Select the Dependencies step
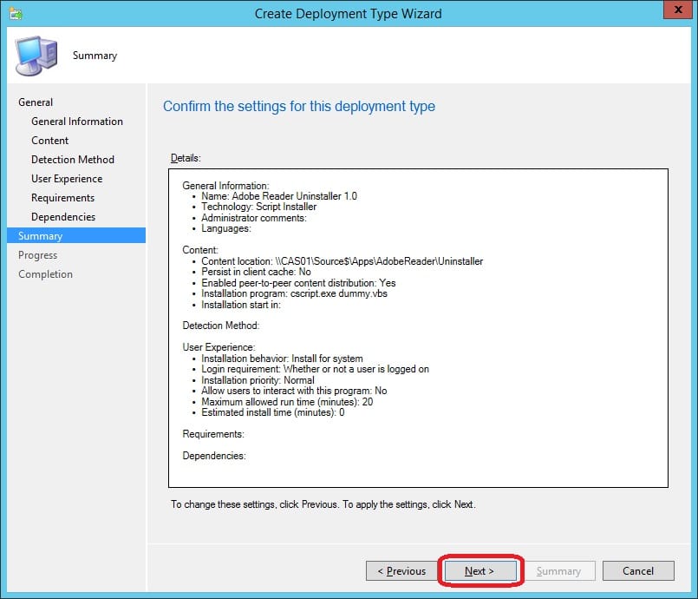698x599 pixels. pos(63,217)
